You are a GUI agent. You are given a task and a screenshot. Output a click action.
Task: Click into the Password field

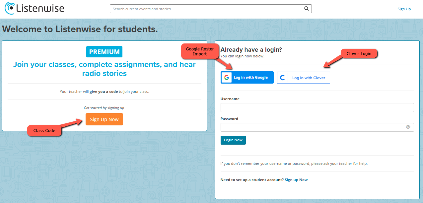[317, 127]
